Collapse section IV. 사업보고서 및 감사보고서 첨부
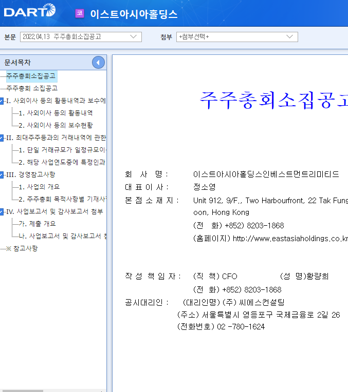The image size is (348, 392). [2, 212]
